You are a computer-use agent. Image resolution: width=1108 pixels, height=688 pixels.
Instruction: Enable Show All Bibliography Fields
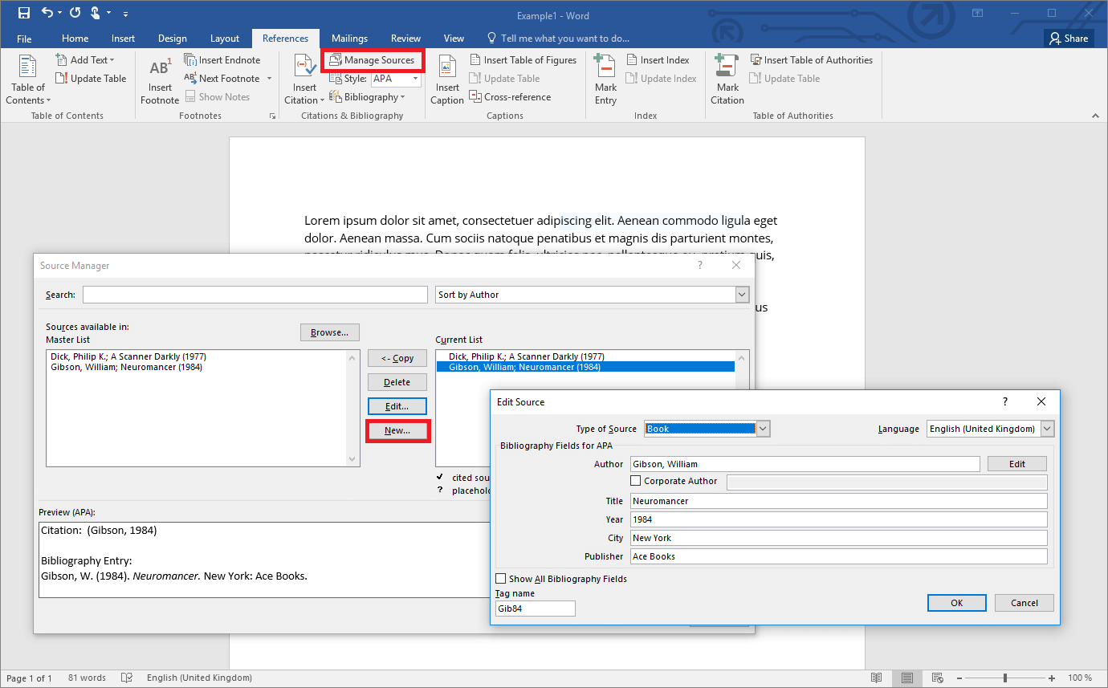501,579
